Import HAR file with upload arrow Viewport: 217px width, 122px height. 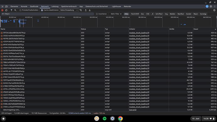coord(86,10)
